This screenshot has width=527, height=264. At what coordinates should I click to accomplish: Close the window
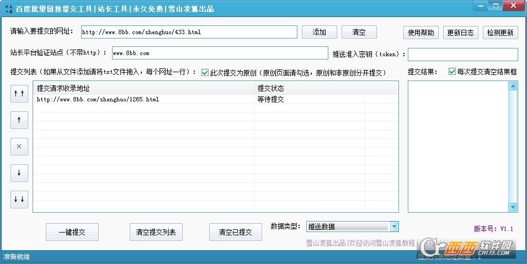[514, 6]
